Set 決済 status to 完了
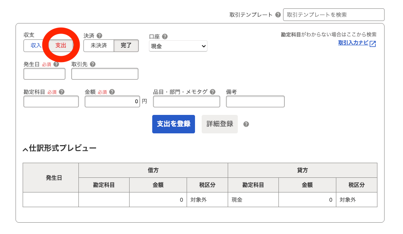403x234 pixels. (126, 46)
